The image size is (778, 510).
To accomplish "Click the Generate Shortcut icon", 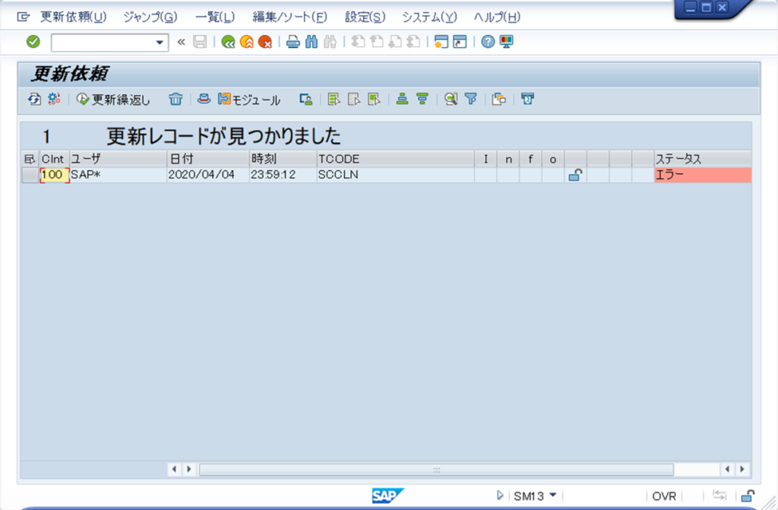I will click(460, 42).
